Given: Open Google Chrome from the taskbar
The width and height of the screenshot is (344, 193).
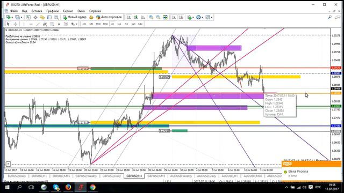Looking at the screenshot, I should click(x=93, y=187).
